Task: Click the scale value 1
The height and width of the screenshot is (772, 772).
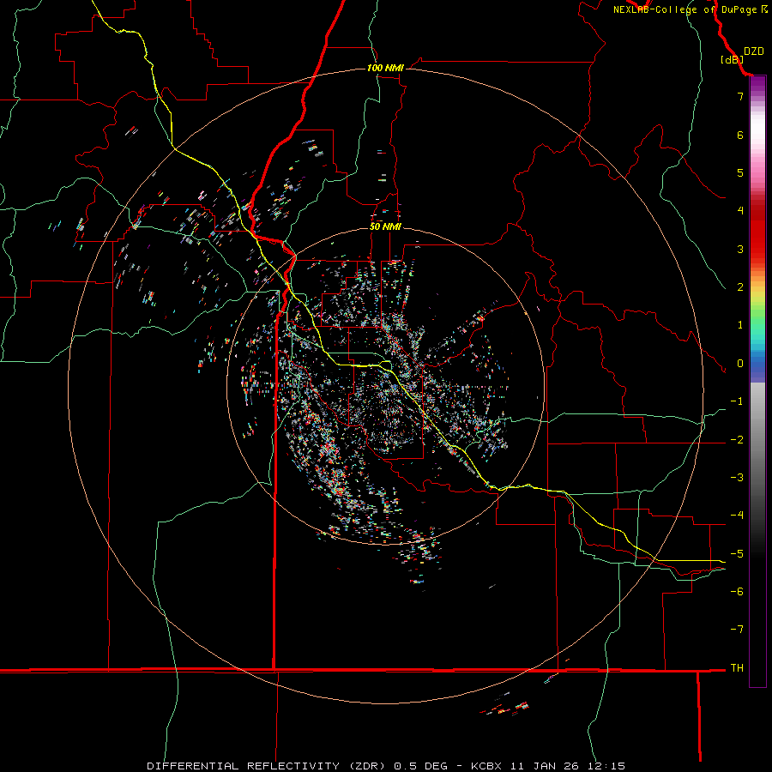Action: [x=740, y=325]
